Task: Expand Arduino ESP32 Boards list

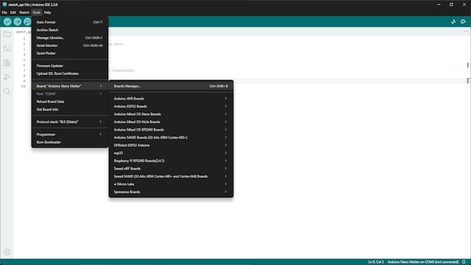Action: tap(171, 106)
